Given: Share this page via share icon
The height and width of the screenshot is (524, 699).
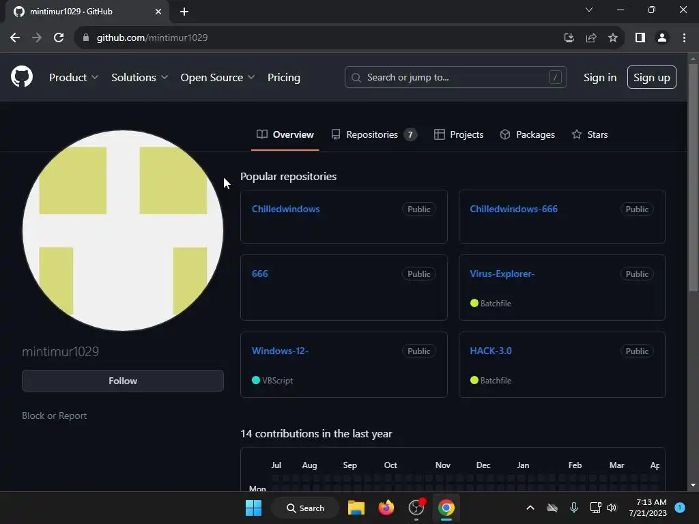Looking at the screenshot, I should point(591,38).
